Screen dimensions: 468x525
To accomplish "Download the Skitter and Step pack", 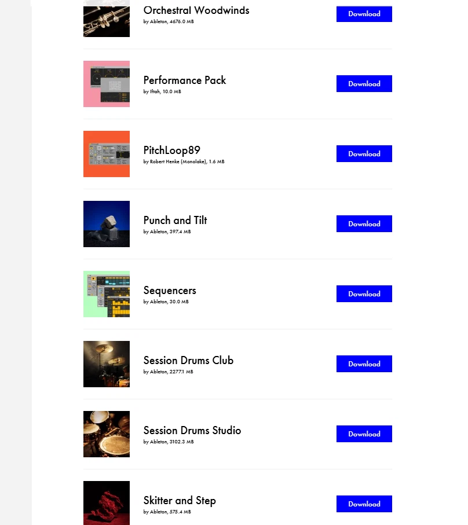I will (x=364, y=504).
